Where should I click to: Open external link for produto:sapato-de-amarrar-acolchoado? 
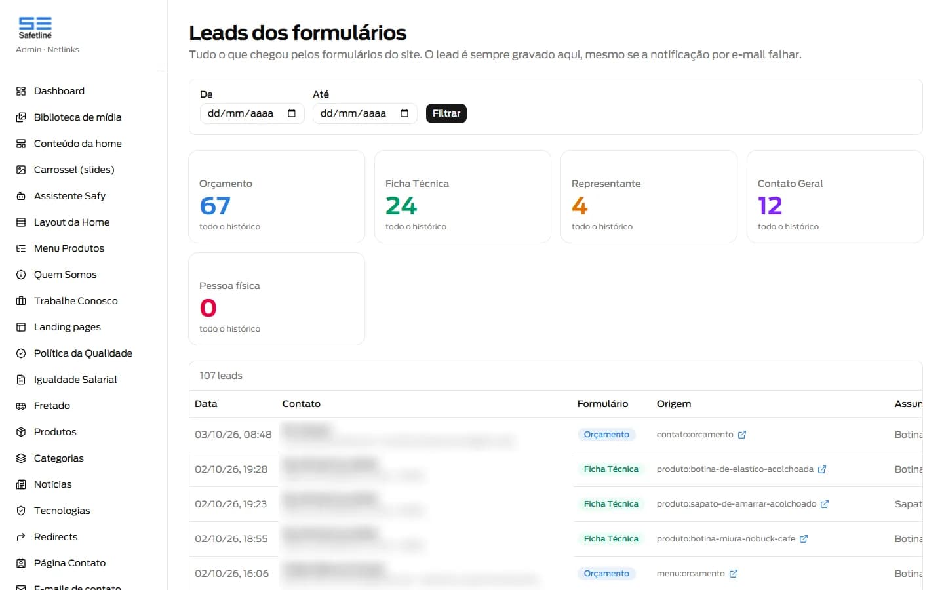pyautogui.click(x=825, y=504)
